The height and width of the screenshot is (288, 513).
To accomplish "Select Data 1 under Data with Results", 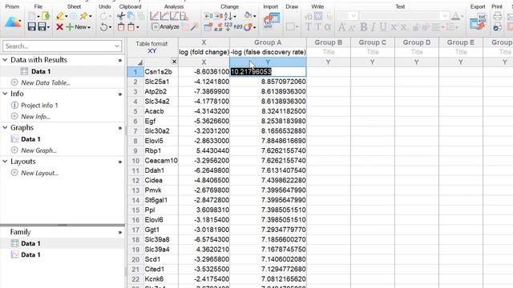I will (x=41, y=71).
